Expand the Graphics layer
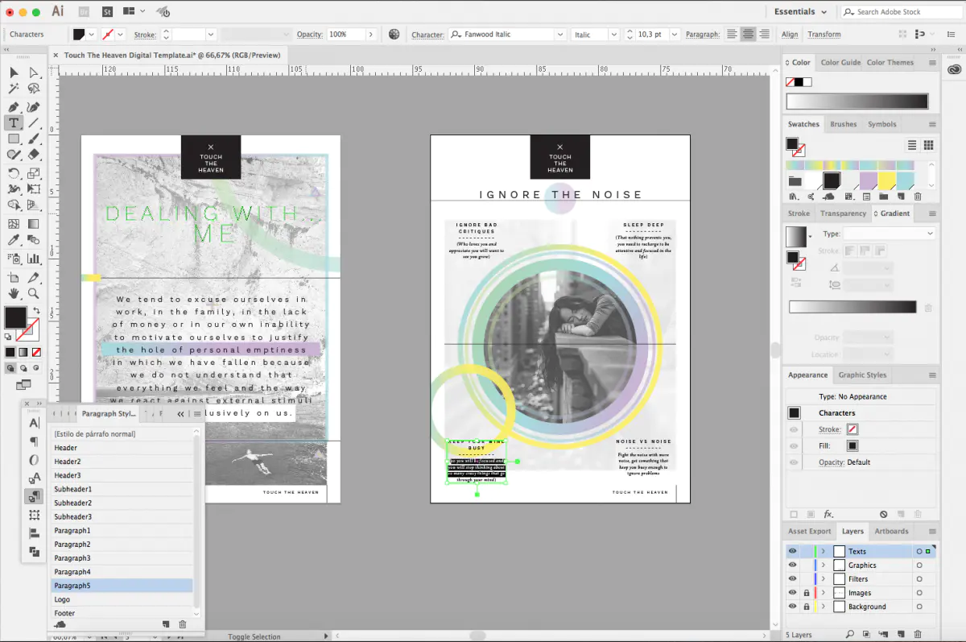Viewport: 966px width, 642px height. 823,565
